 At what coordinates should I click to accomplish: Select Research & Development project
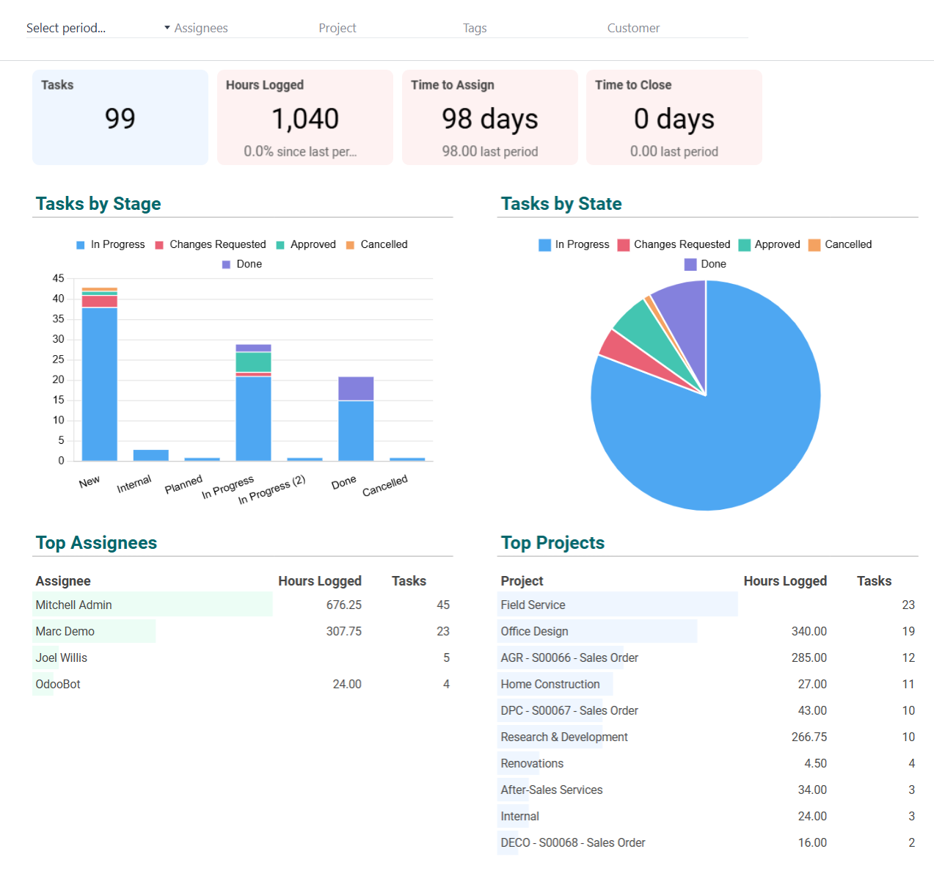tap(564, 737)
